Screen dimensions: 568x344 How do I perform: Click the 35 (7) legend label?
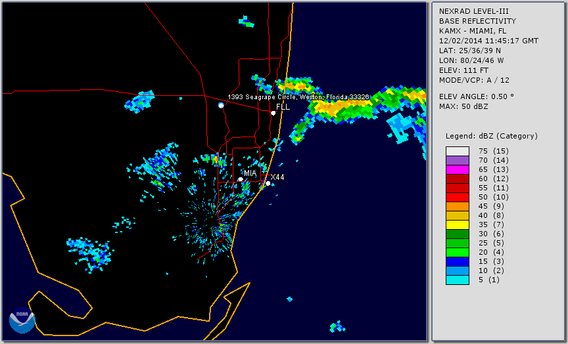pyautogui.click(x=491, y=225)
